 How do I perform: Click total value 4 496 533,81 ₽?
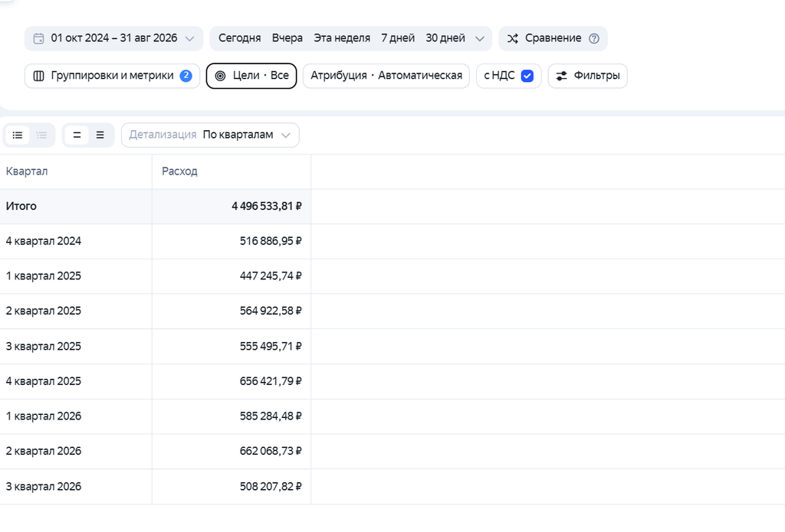266,206
